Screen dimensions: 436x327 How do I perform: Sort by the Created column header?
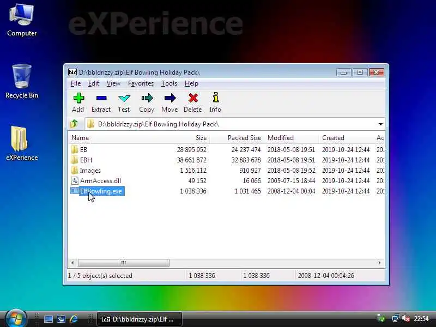(346, 138)
